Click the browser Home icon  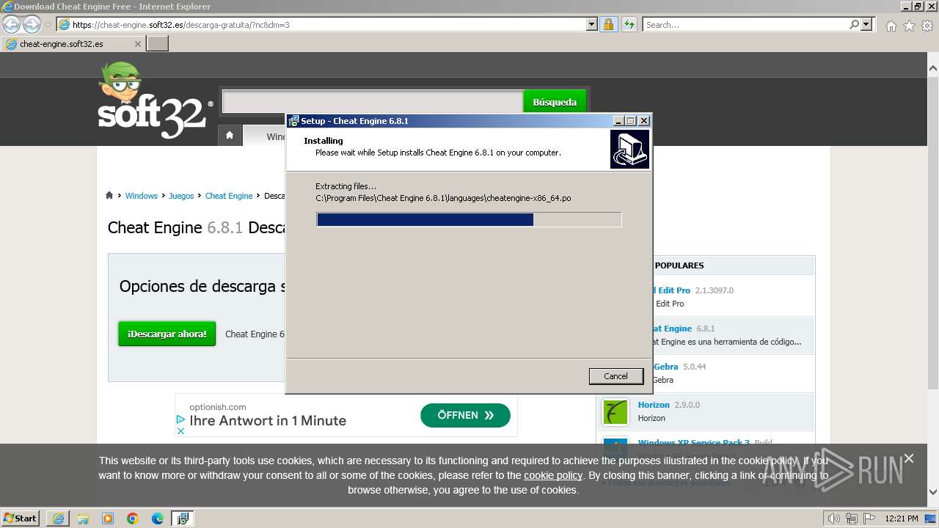[891, 26]
